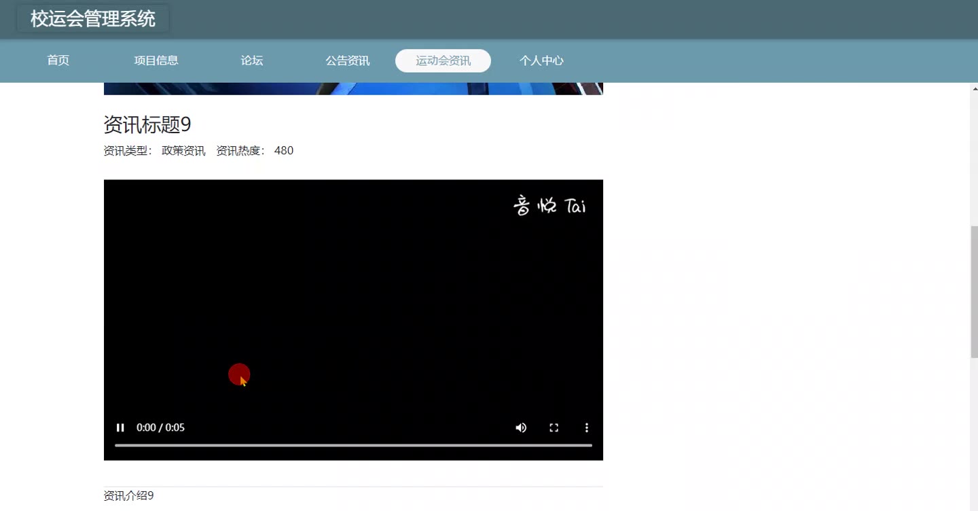Mute the video volume
Image resolution: width=978 pixels, height=511 pixels.
click(x=521, y=427)
